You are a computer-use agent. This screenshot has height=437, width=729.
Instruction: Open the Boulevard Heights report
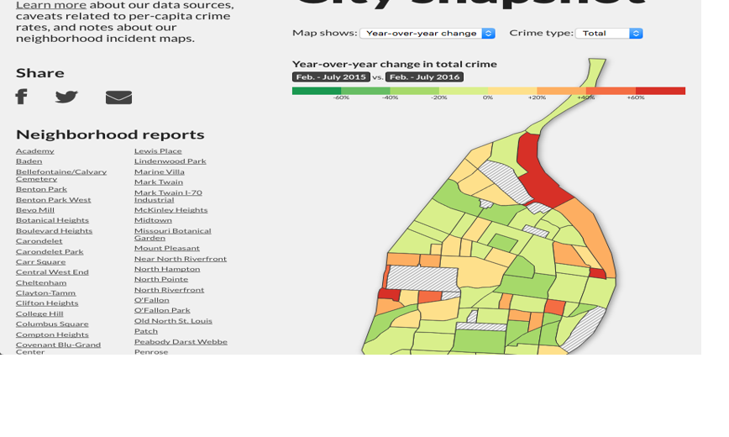pyautogui.click(x=54, y=231)
